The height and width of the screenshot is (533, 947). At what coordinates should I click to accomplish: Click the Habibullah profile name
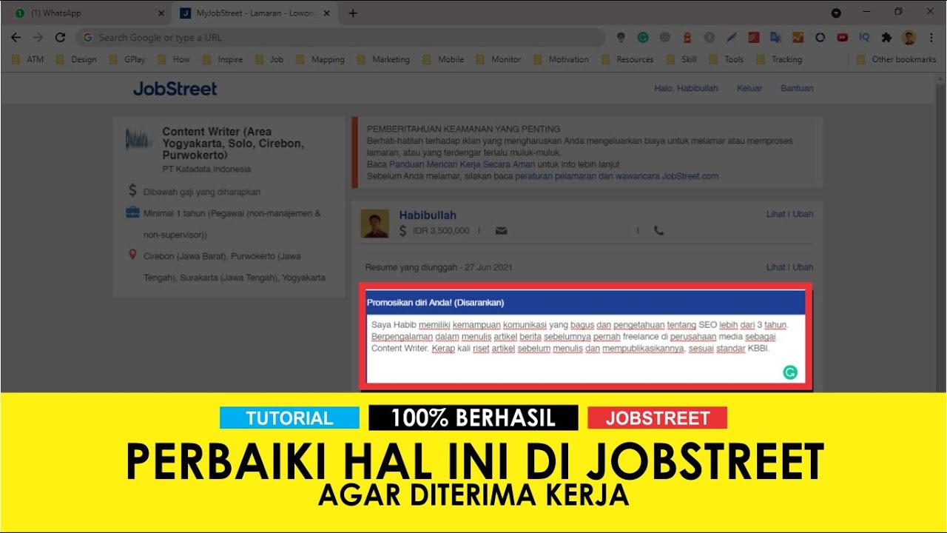[x=428, y=215]
